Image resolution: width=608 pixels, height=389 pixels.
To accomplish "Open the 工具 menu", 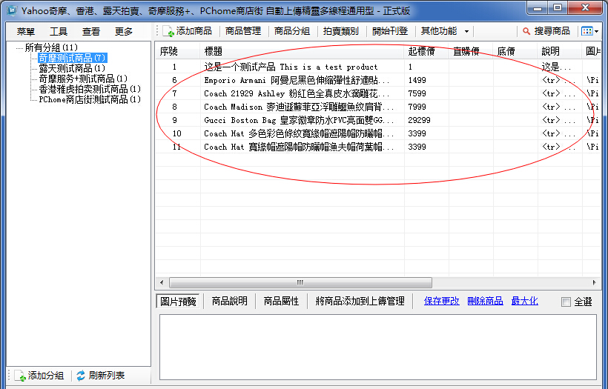I will tap(58, 31).
